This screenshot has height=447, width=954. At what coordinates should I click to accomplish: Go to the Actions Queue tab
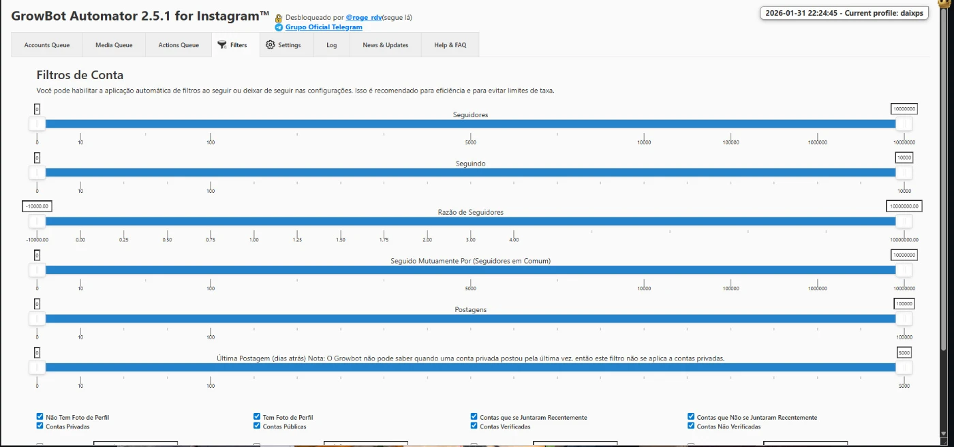[x=179, y=45]
